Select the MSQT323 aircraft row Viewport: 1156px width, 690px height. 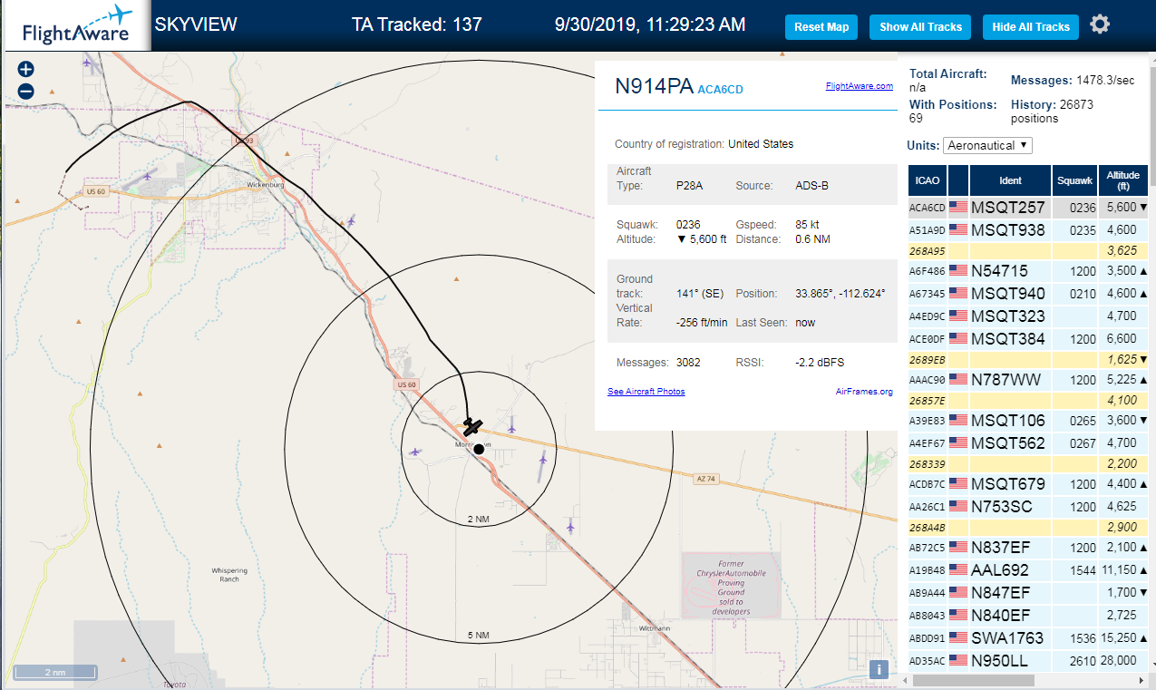point(1028,316)
